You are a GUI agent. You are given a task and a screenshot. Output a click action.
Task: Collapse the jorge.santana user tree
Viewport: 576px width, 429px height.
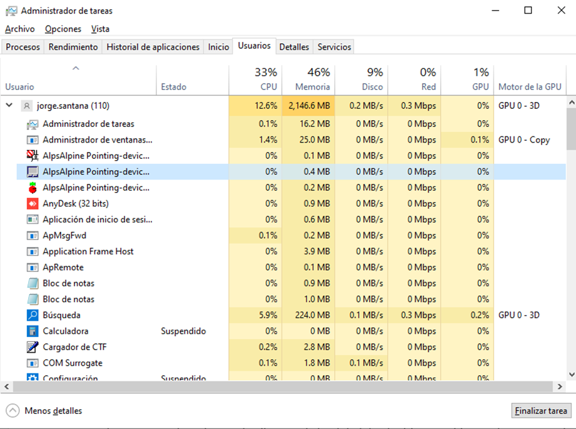[9, 106]
